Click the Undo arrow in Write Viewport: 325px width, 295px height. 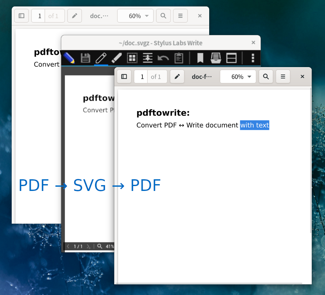tap(163, 58)
